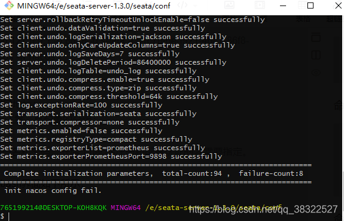
Task: Click the line metrics.registryType=compact
Action: [96, 140]
